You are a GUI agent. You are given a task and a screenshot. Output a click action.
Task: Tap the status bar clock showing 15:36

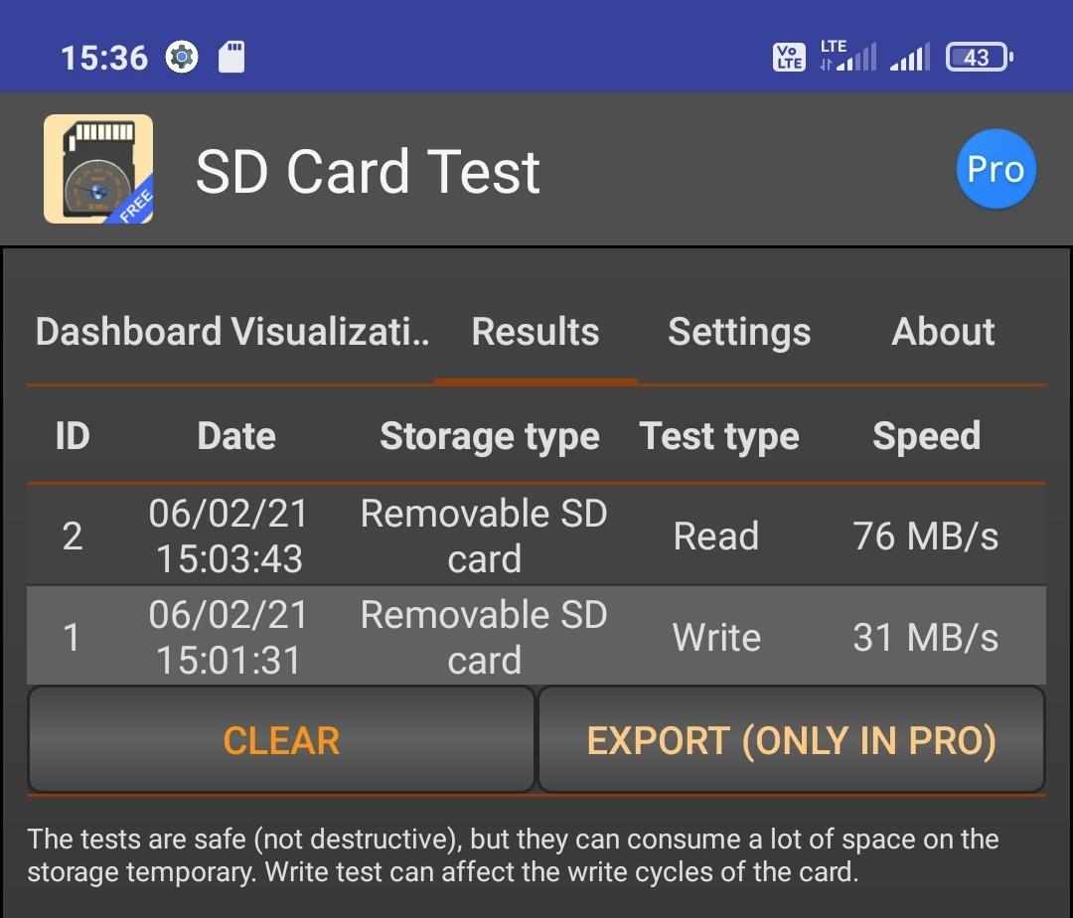click(104, 58)
